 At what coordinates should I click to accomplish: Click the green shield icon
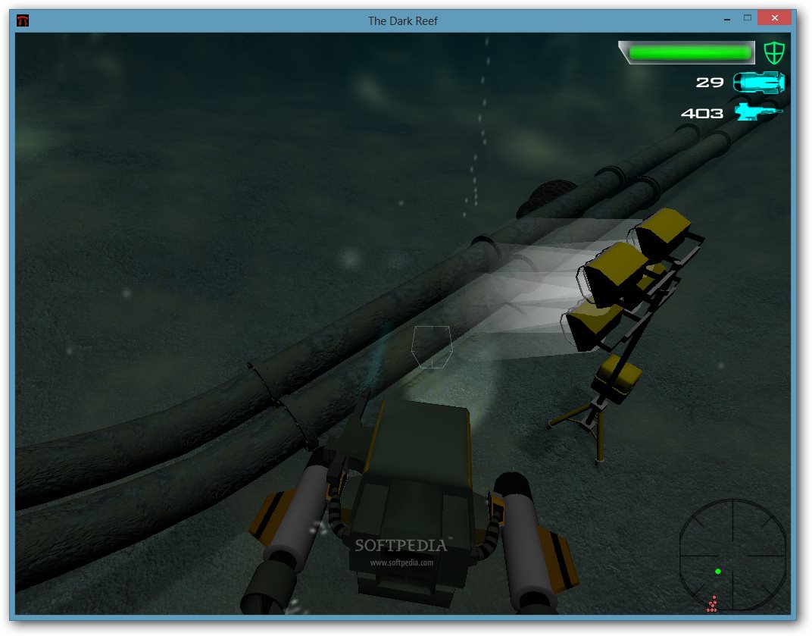(774, 52)
